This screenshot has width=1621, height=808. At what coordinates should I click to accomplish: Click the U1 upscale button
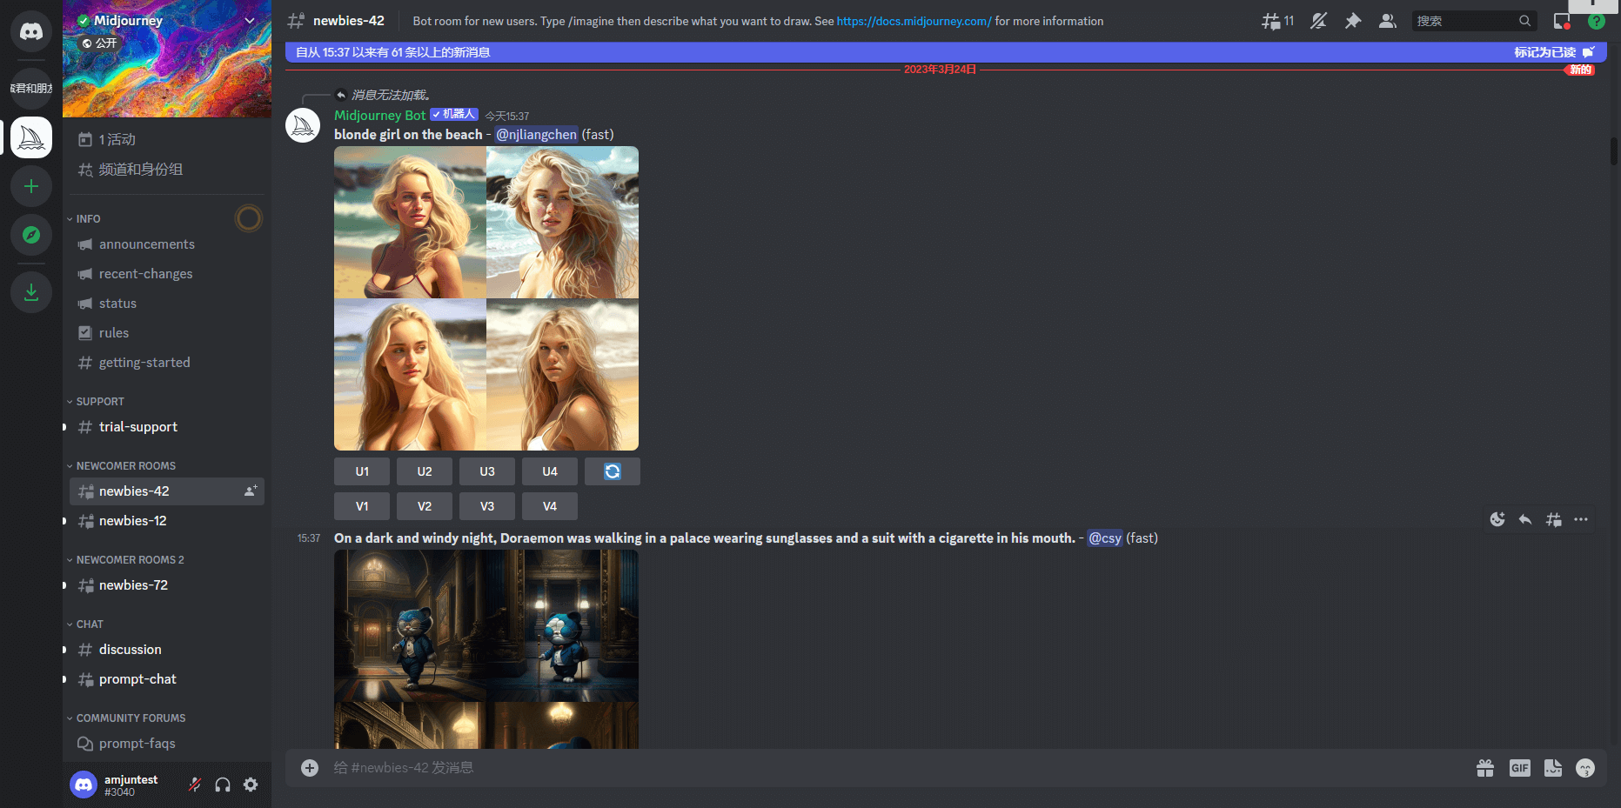pyautogui.click(x=362, y=471)
